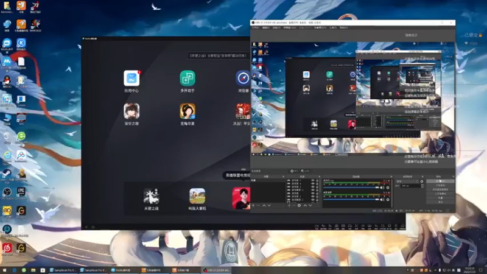Image resolution: width=487 pixels, height=274 pixels.
Task: Open gear settings of second mixer channel
Action: (388, 200)
